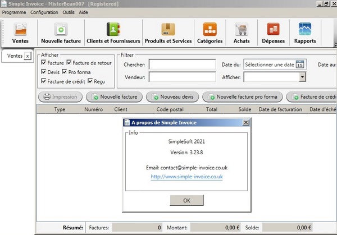337x235 pixels.
Task: Click the Simple Invoice title bar app icon
Action: coord(4,4)
